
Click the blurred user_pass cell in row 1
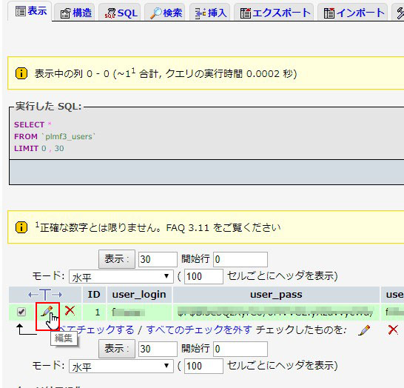coord(276,312)
